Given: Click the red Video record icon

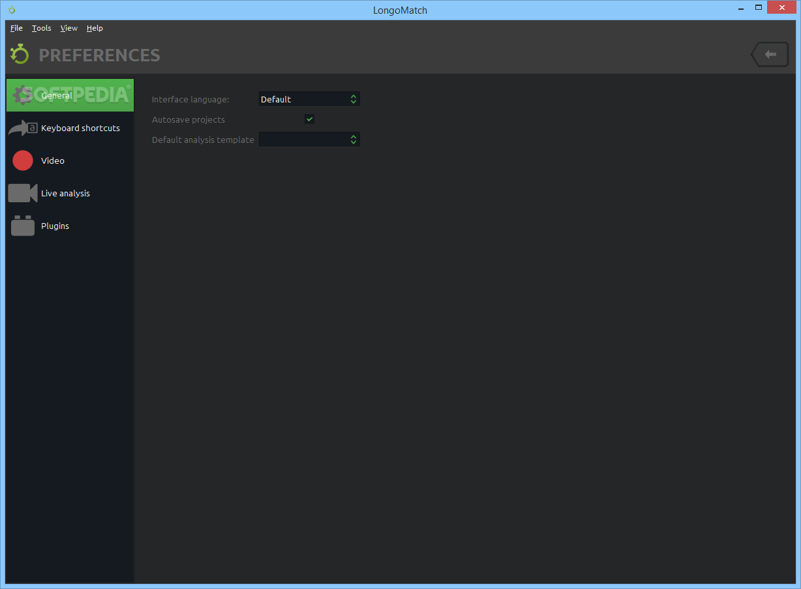Looking at the screenshot, I should 23,160.
